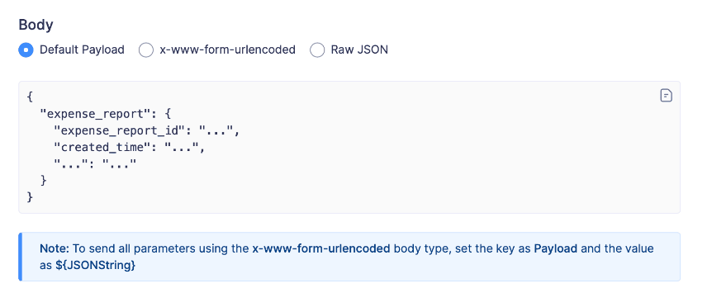Screen dimensions: 712x307
Task: Click the ${JSONString} value in the note
Action: tap(95, 266)
